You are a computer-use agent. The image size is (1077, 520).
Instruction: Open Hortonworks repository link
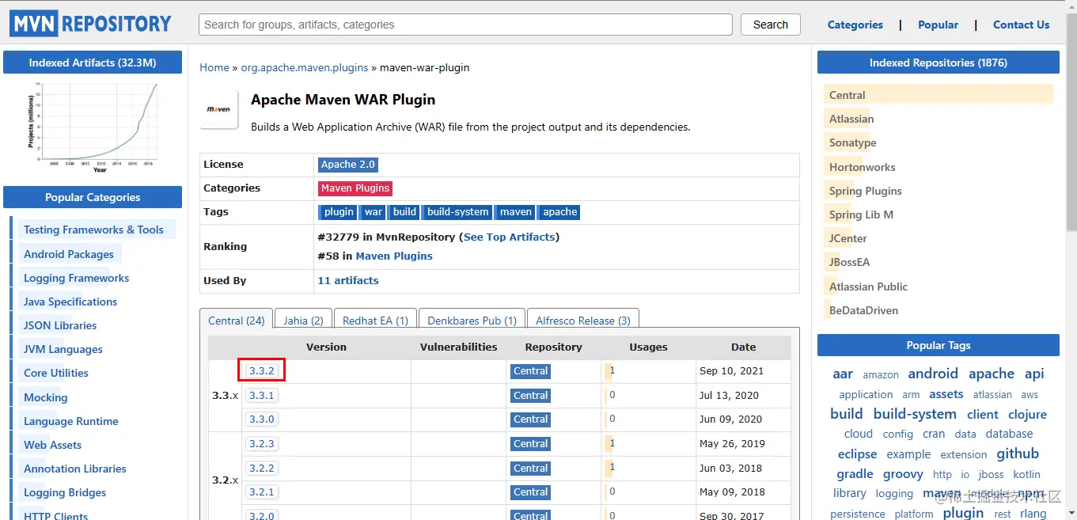coord(863,167)
